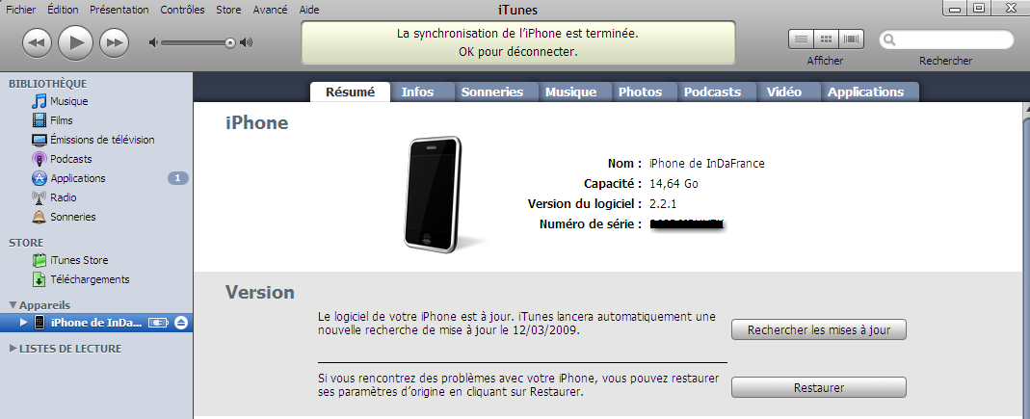The height and width of the screenshot is (419, 1030).
Task: Switch to the Sonneries tab
Action: click(492, 92)
